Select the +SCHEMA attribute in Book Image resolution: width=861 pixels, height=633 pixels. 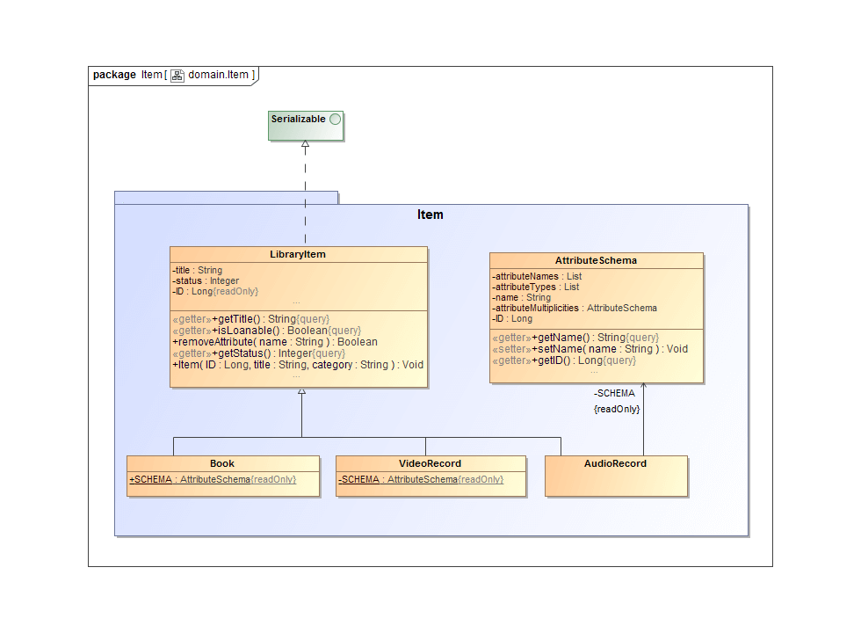[x=213, y=479]
